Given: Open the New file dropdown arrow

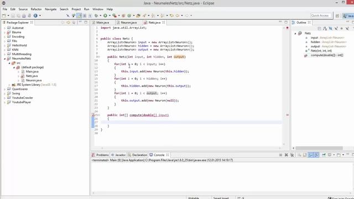Looking at the screenshot, I should [x=8, y=15].
